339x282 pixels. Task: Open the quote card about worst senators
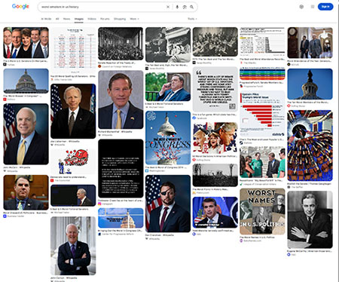pyautogui.click(x=215, y=90)
